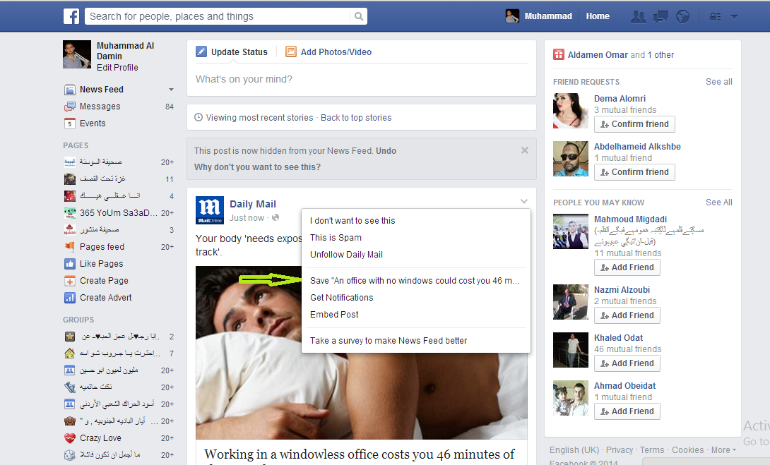Image resolution: width=770 pixels, height=465 pixels.
Task: Open See all friend requests
Action: (x=719, y=82)
